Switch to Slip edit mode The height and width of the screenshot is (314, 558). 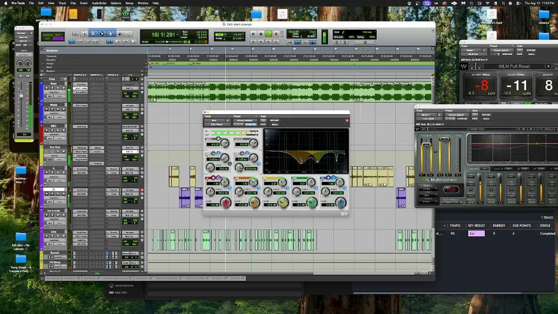point(48,38)
